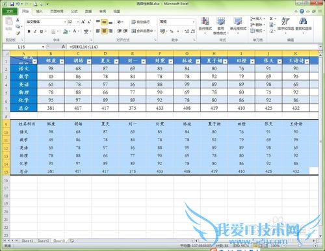This screenshot has height=251, width=325.
Task: Undo the last action
Action: pos(18,4)
